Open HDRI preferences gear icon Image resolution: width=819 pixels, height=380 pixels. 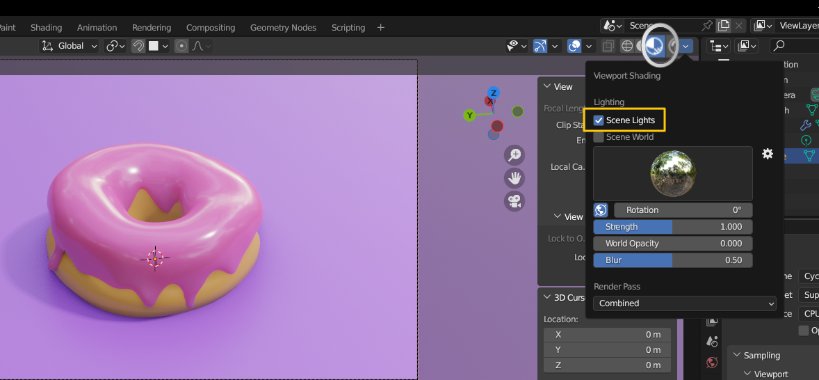pos(768,154)
